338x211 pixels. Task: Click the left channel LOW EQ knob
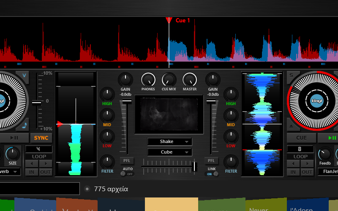tap(107, 136)
